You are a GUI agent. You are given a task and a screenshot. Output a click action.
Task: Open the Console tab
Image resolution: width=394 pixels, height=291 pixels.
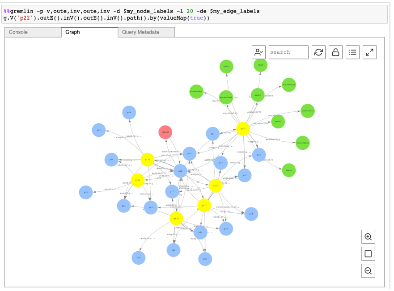tap(33, 32)
